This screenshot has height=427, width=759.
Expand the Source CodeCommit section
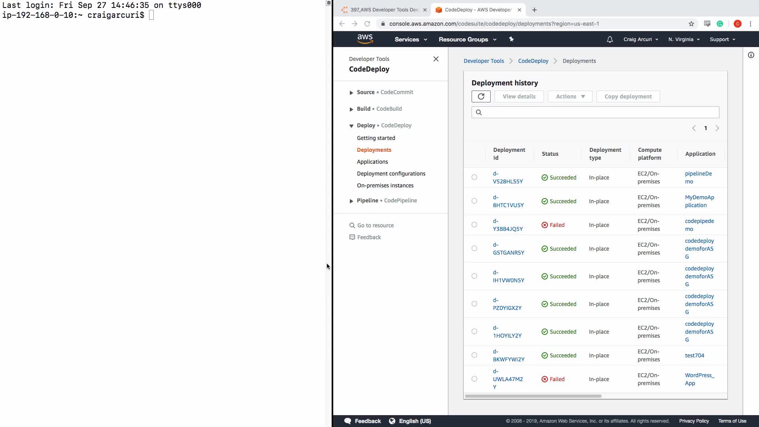tap(351, 93)
